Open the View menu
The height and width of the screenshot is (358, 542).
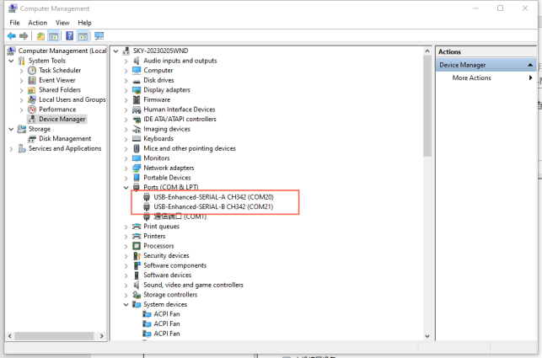(62, 23)
